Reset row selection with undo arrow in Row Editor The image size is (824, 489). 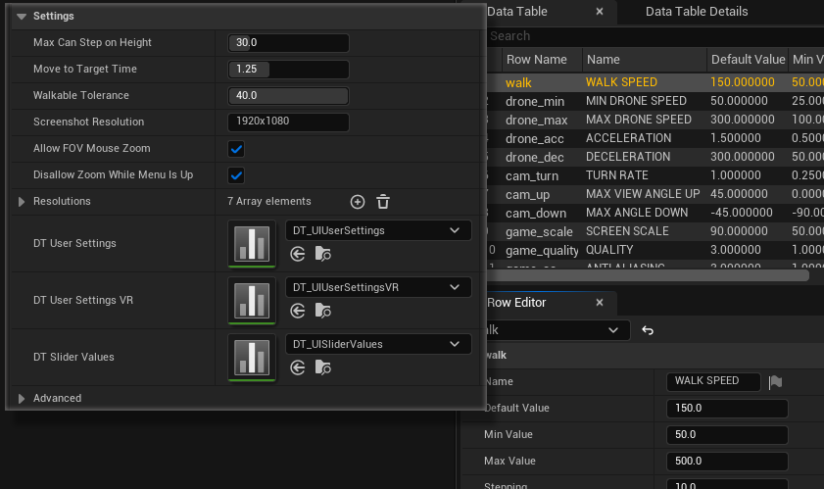(648, 330)
